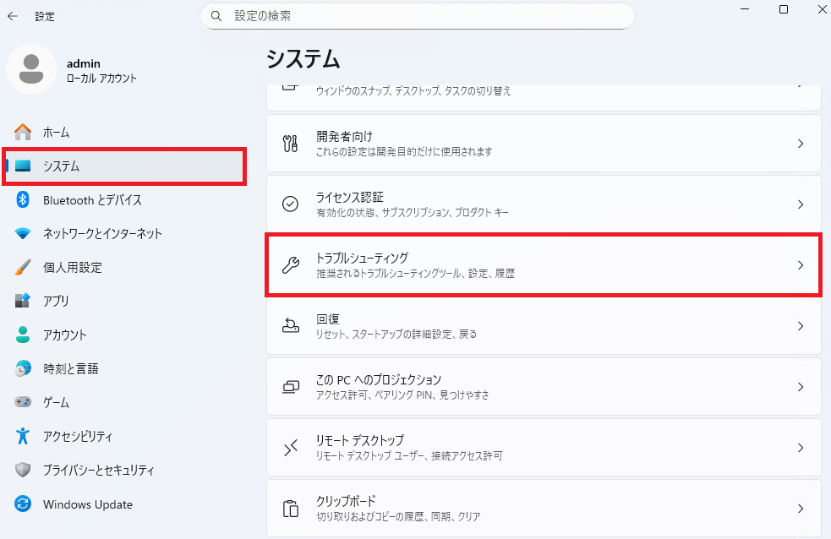Click the admin user avatar picture
Image resolution: width=831 pixels, height=539 pixels.
(x=31, y=69)
